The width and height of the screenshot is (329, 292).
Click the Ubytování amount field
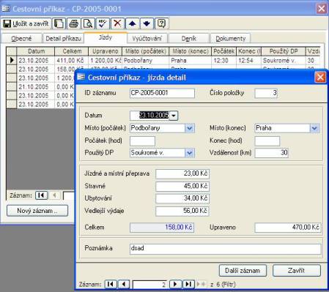click(x=182, y=198)
